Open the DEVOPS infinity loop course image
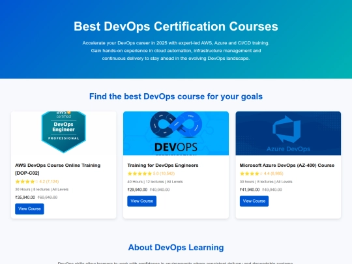The width and height of the screenshot is (352, 264). tap(176, 133)
